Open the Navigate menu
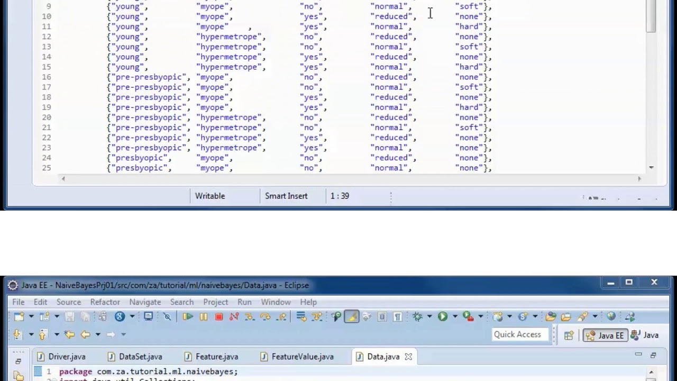Viewport: 677px width, 381px height. click(x=145, y=302)
